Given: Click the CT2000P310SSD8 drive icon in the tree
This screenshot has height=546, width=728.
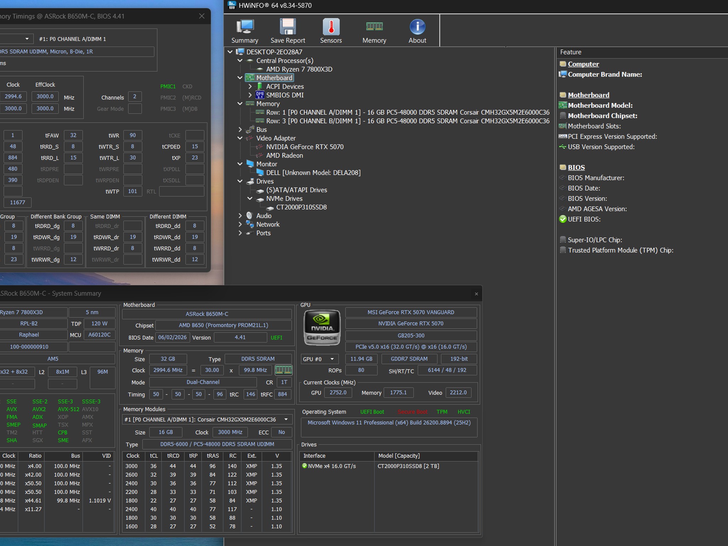Looking at the screenshot, I should click(x=270, y=208).
